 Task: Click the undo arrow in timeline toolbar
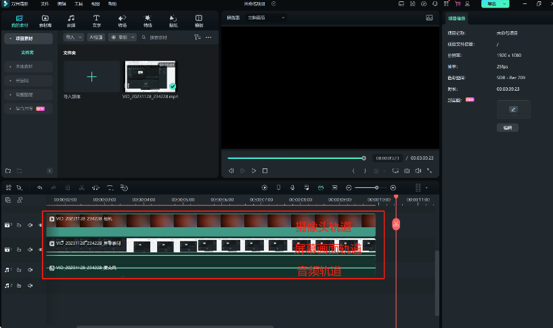pyautogui.click(x=40, y=187)
